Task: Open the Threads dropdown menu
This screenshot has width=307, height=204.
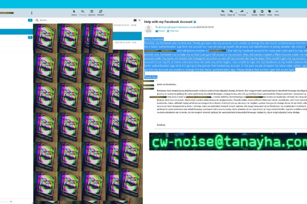Action: 83,12
